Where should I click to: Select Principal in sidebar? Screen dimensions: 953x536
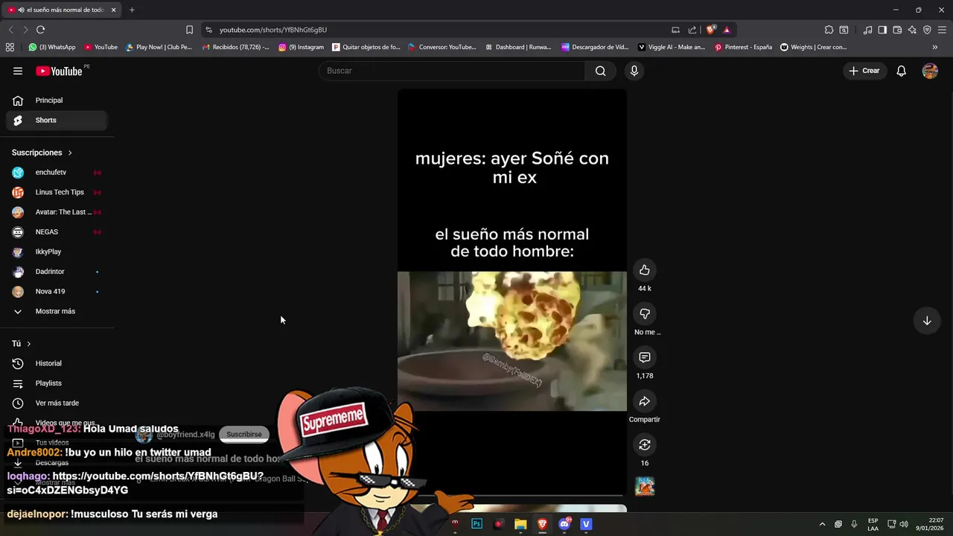55,100
